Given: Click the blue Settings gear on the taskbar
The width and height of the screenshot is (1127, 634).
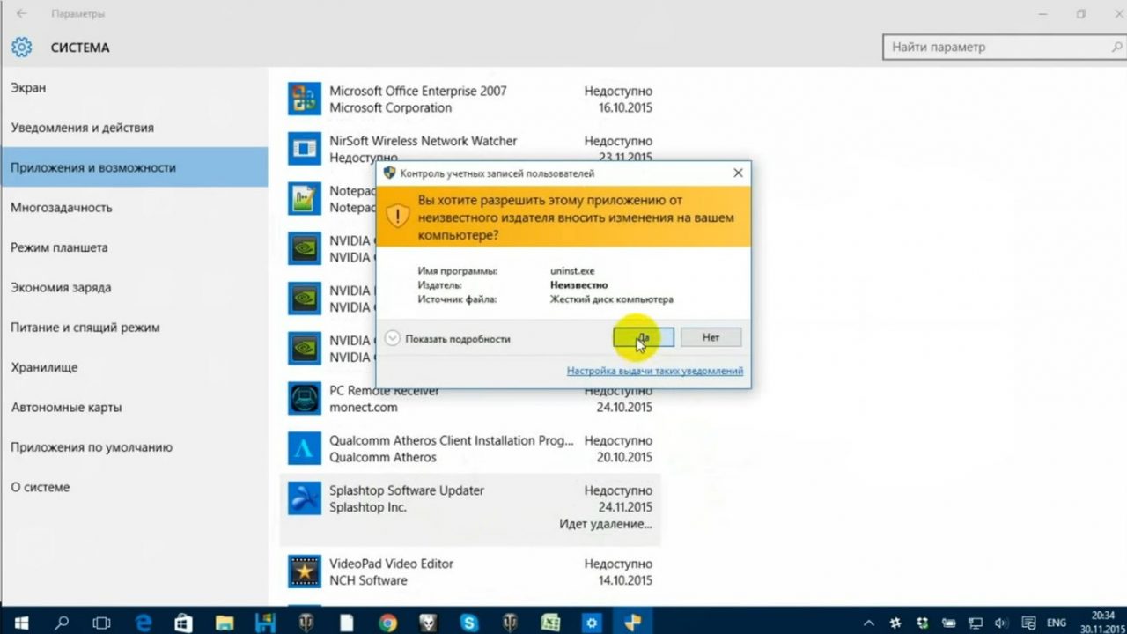Looking at the screenshot, I should coord(590,623).
